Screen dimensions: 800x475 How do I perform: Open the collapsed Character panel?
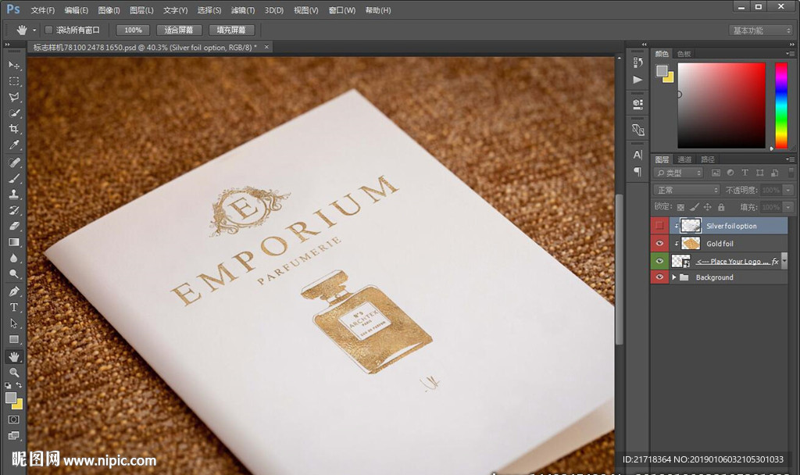coord(637,155)
